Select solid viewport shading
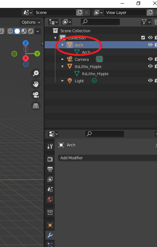 click(17, 31)
